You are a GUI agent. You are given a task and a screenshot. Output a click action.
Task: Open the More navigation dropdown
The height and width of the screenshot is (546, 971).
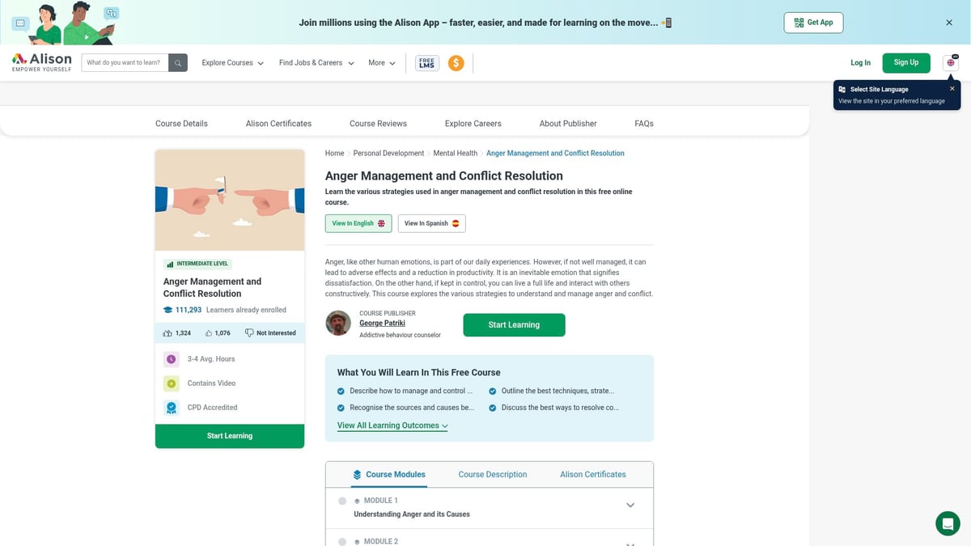pyautogui.click(x=381, y=62)
